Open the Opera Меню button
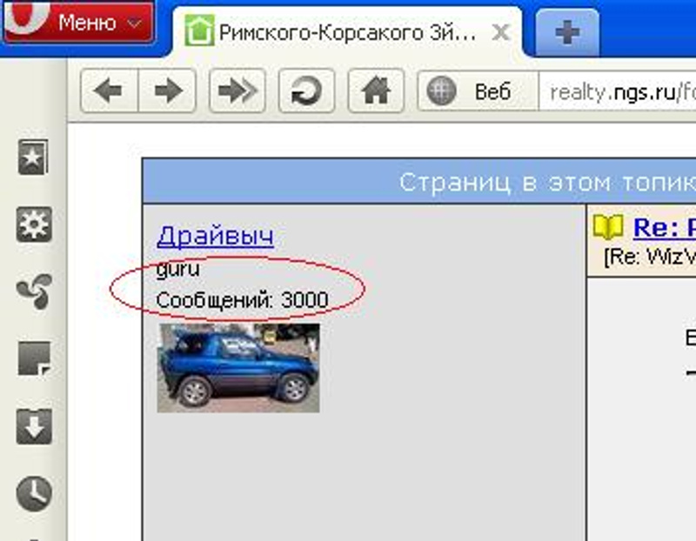 (79, 21)
